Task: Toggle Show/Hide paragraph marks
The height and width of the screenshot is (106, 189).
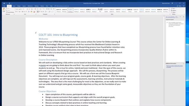Action: pos(54,9)
